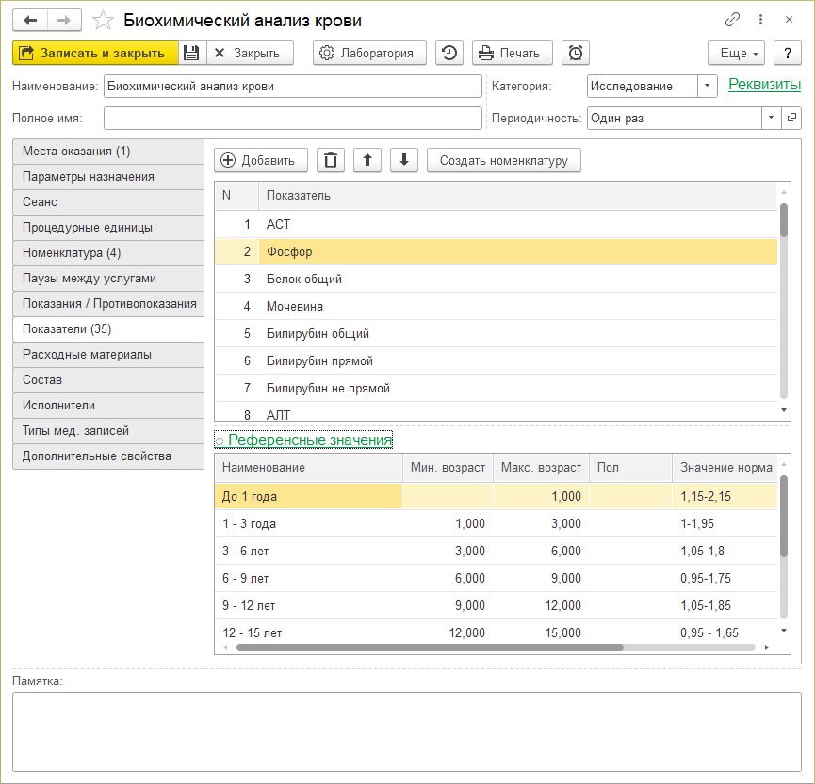This screenshot has width=815, height=784.
Task: Copy link using chain icon
Action: 732,20
